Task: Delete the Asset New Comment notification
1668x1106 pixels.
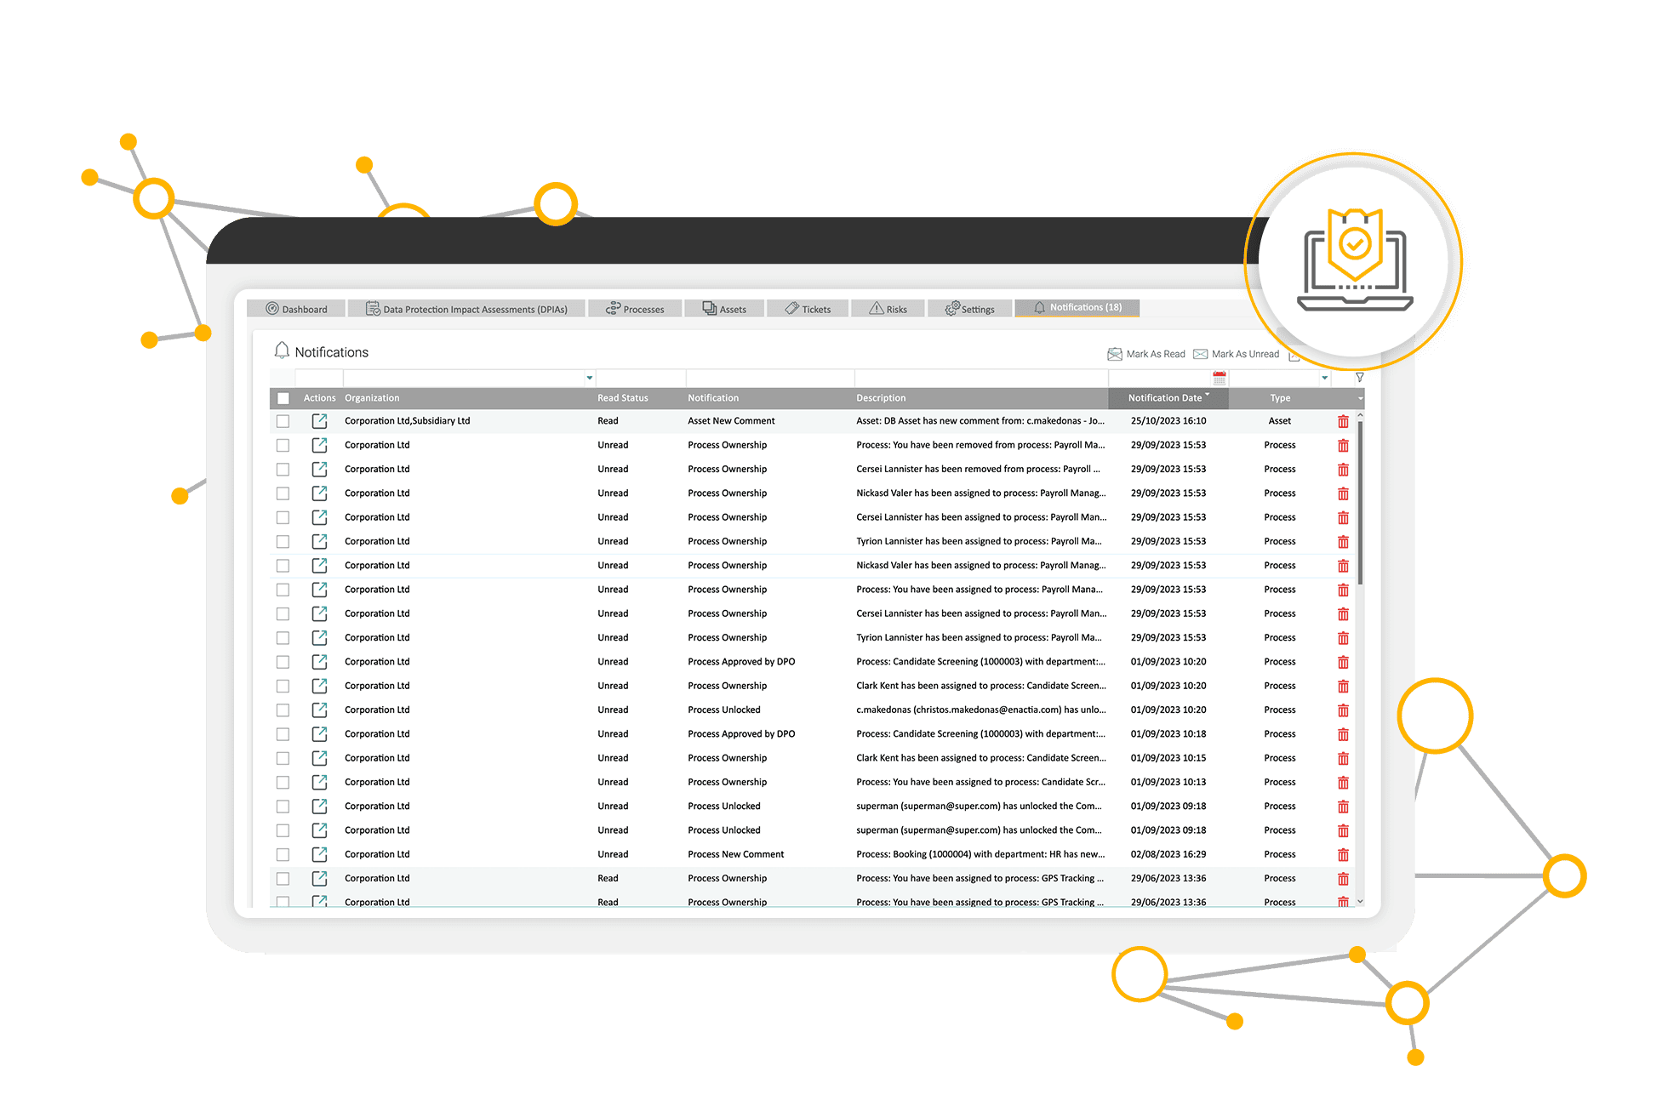Action: coord(1343,421)
